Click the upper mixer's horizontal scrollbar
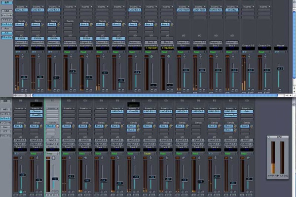This screenshot has width=296, height=197. [148, 95]
